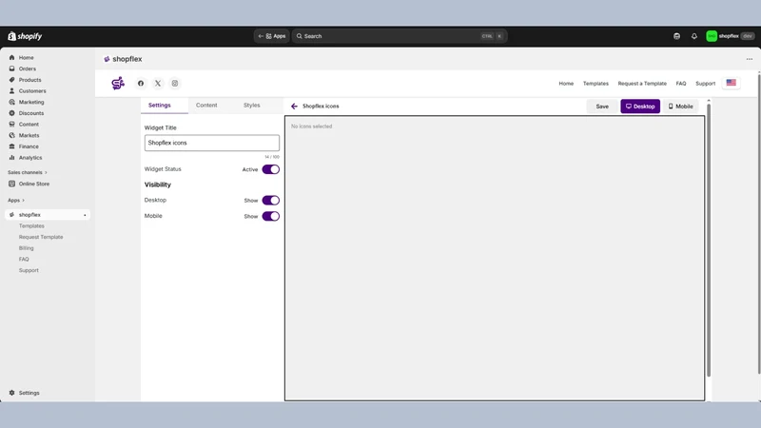This screenshot has height=428, width=761.
Task: Open Request a Template in navigation
Action: click(642, 84)
